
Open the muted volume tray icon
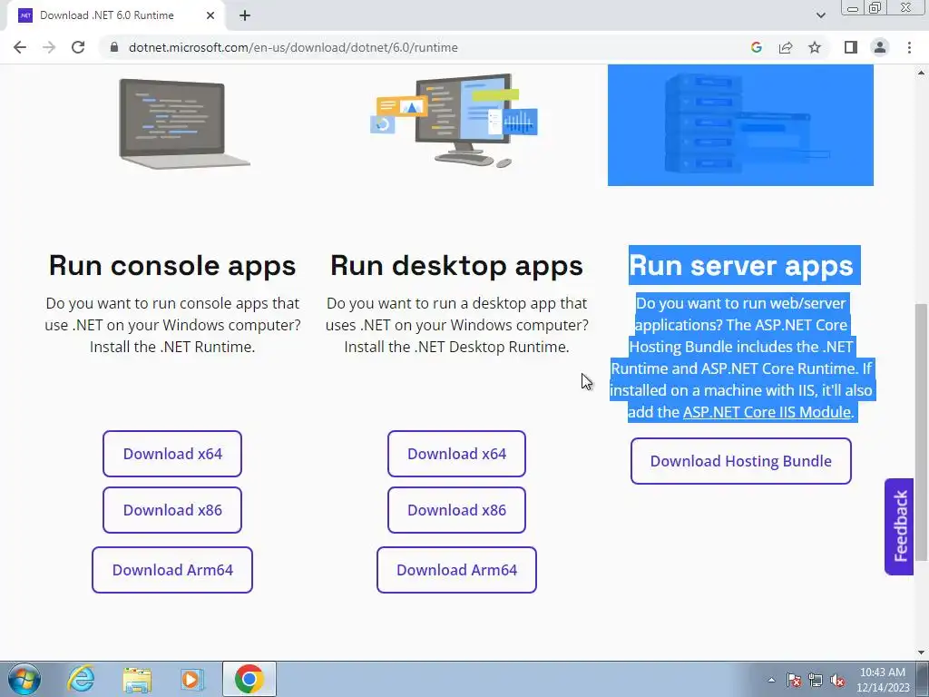coord(837,680)
